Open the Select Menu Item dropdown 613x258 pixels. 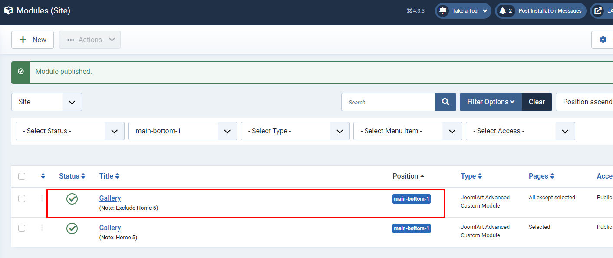coord(408,131)
